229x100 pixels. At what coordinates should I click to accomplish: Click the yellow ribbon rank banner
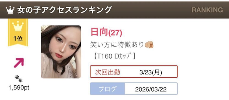[18, 32]
